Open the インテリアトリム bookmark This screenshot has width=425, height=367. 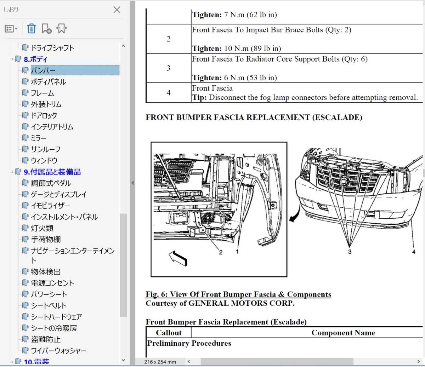(x=52, y=127)
